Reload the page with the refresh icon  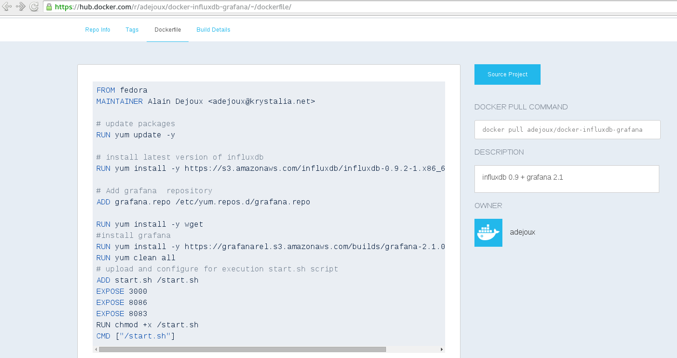(x=34, y=7)
